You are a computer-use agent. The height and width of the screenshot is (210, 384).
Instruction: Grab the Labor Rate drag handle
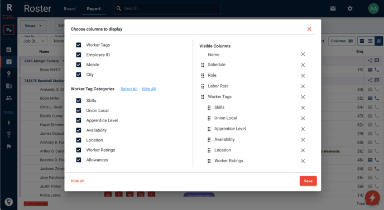pos(203,86)
